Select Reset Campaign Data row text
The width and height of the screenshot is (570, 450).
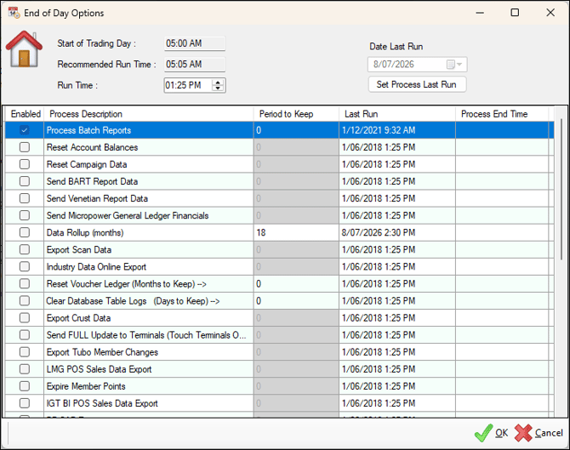pyautogui.click(x=87, y=164)
